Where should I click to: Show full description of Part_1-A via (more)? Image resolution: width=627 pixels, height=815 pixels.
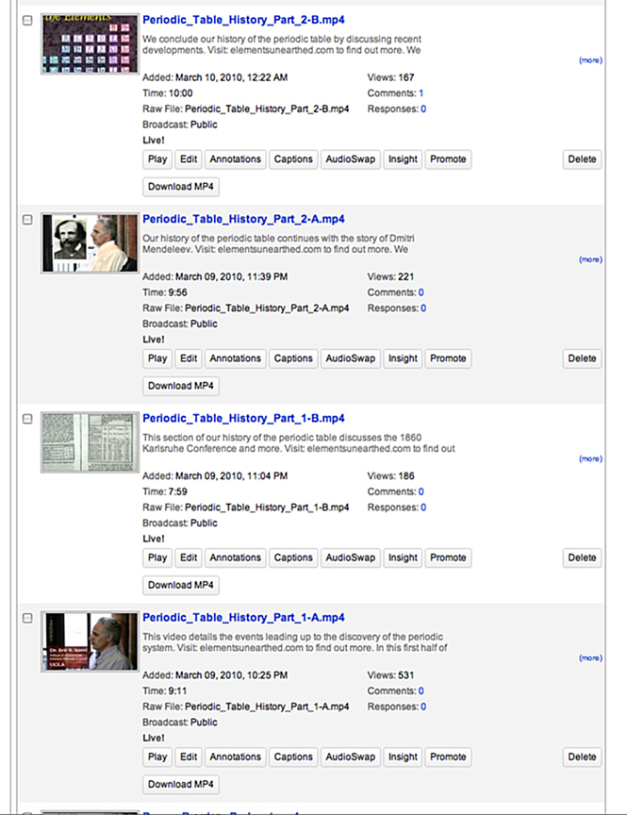point(590,658)
